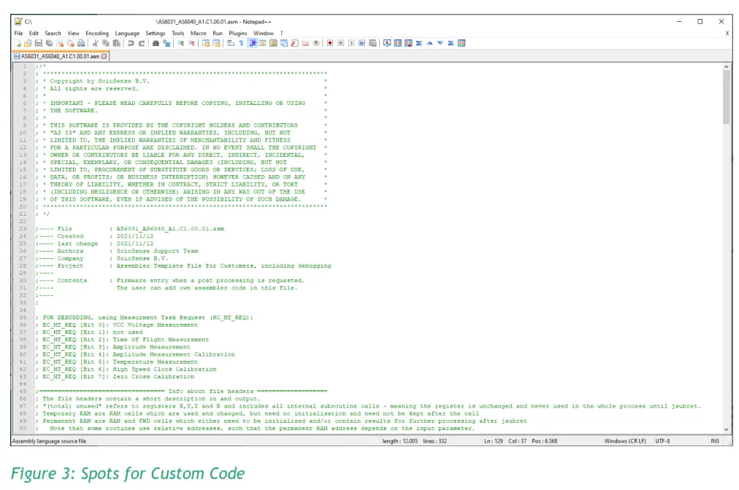This screenshot has height=490, width=739.
Task: Click the Find binoculars icon
Action: coord(156,44)
